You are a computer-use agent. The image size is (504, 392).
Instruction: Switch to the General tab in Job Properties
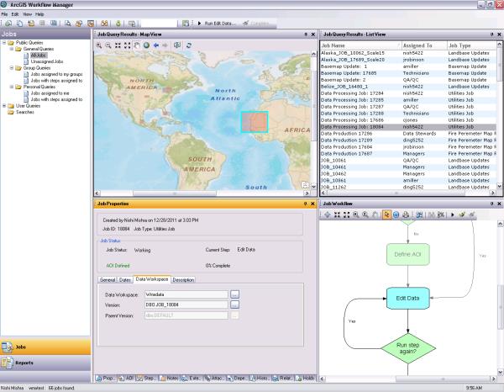pos(108,279)
